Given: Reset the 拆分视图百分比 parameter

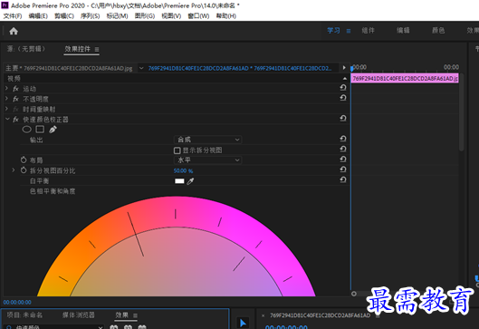Looking at the screenshot, I should [343, 169].
